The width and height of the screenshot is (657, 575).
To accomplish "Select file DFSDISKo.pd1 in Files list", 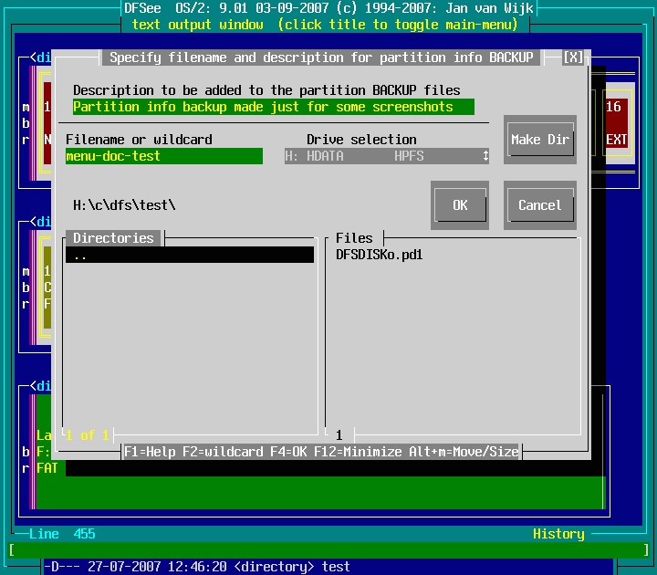I will coord(380,255).
